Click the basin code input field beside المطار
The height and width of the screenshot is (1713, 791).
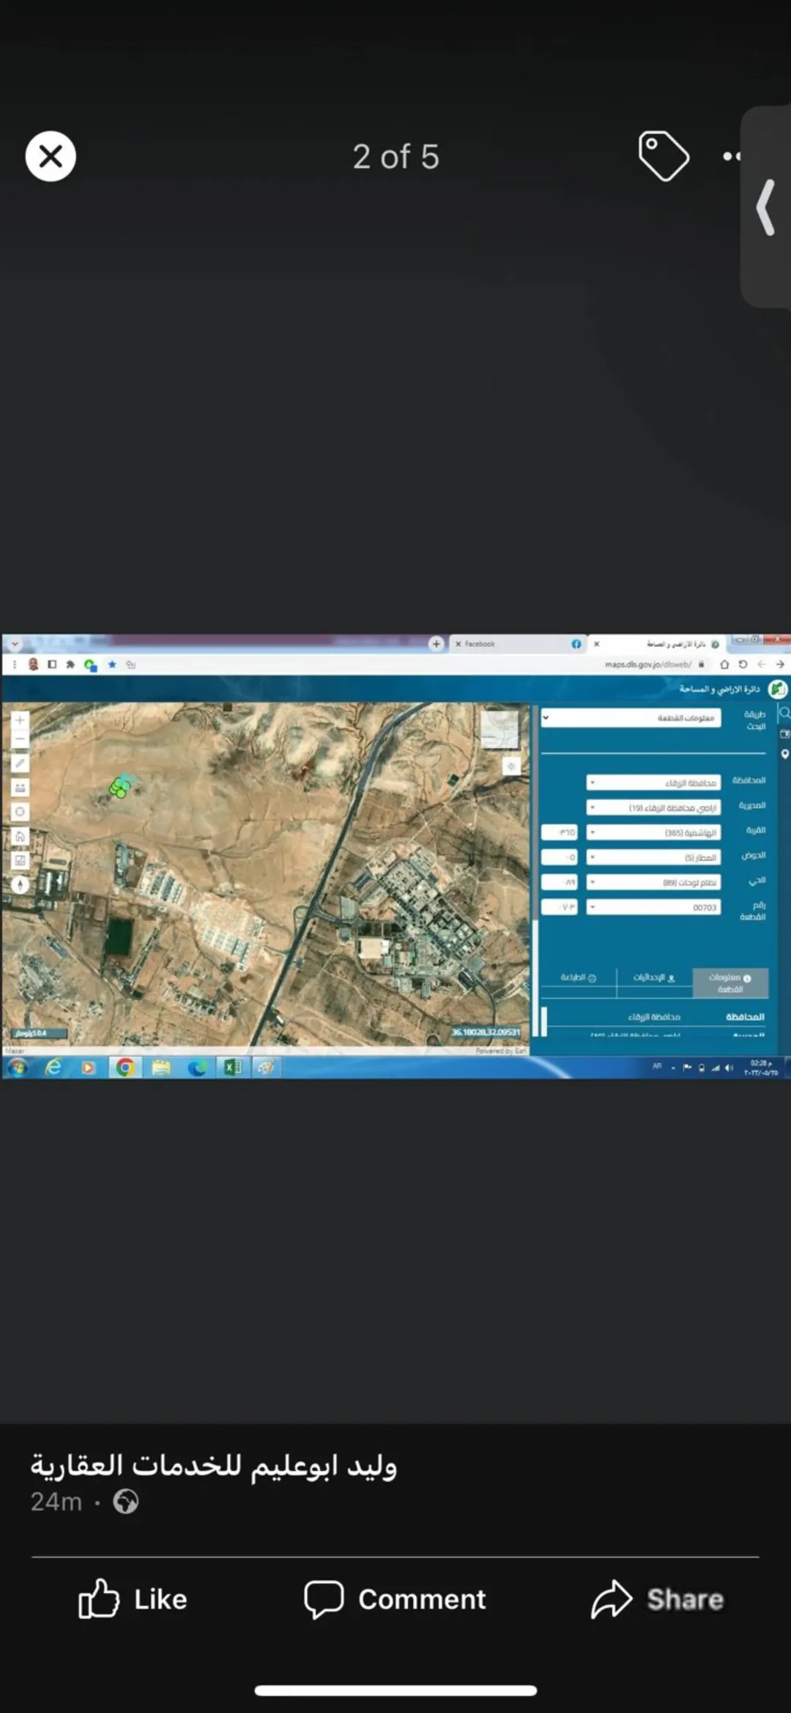(x=560, y=858)
